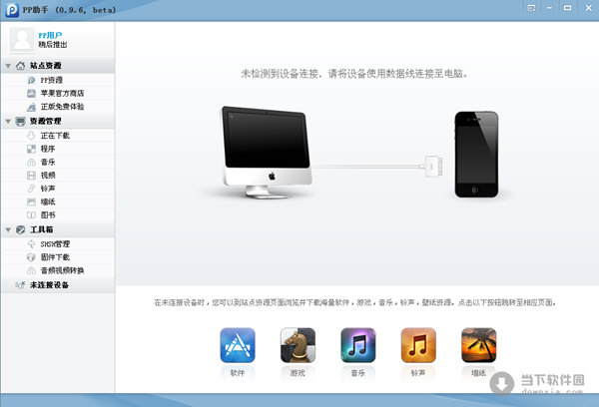Viewport: 599px width, 407px height.
Task: Click the 稍后推出 text under username
Action: click(53, 45)
